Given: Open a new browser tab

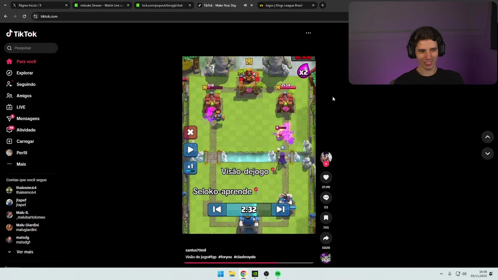Looking at the screenshot, I should 323,5.
